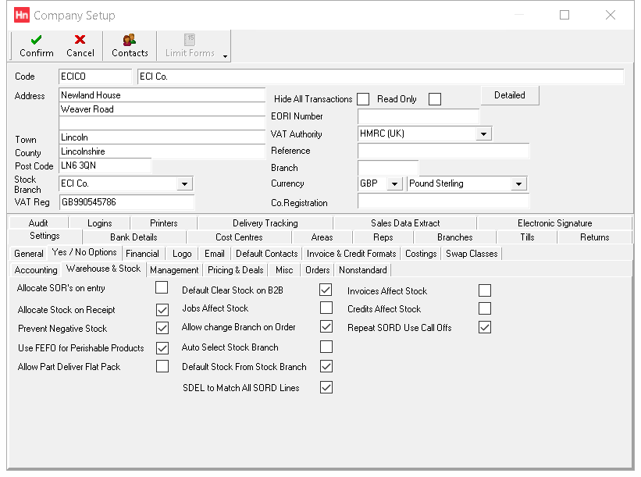Select the Orders options tab
This screenshot has height=477, width=641.
coord(318,270)
